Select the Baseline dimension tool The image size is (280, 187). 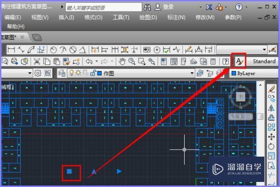[104, 50]
